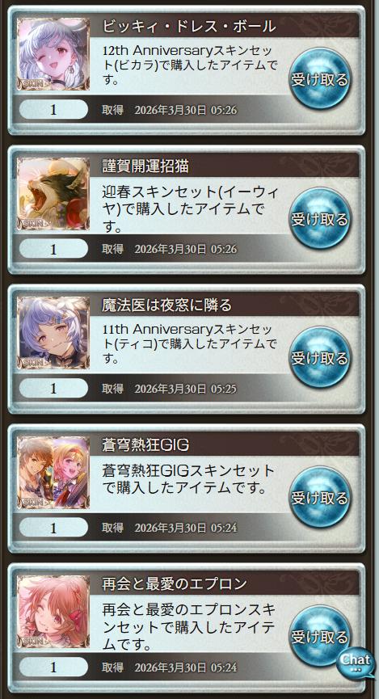Click the ビッキィ・ドレス・ボール title bar
The width and height of the screenshot is (379, 699).
coord(225,25)
